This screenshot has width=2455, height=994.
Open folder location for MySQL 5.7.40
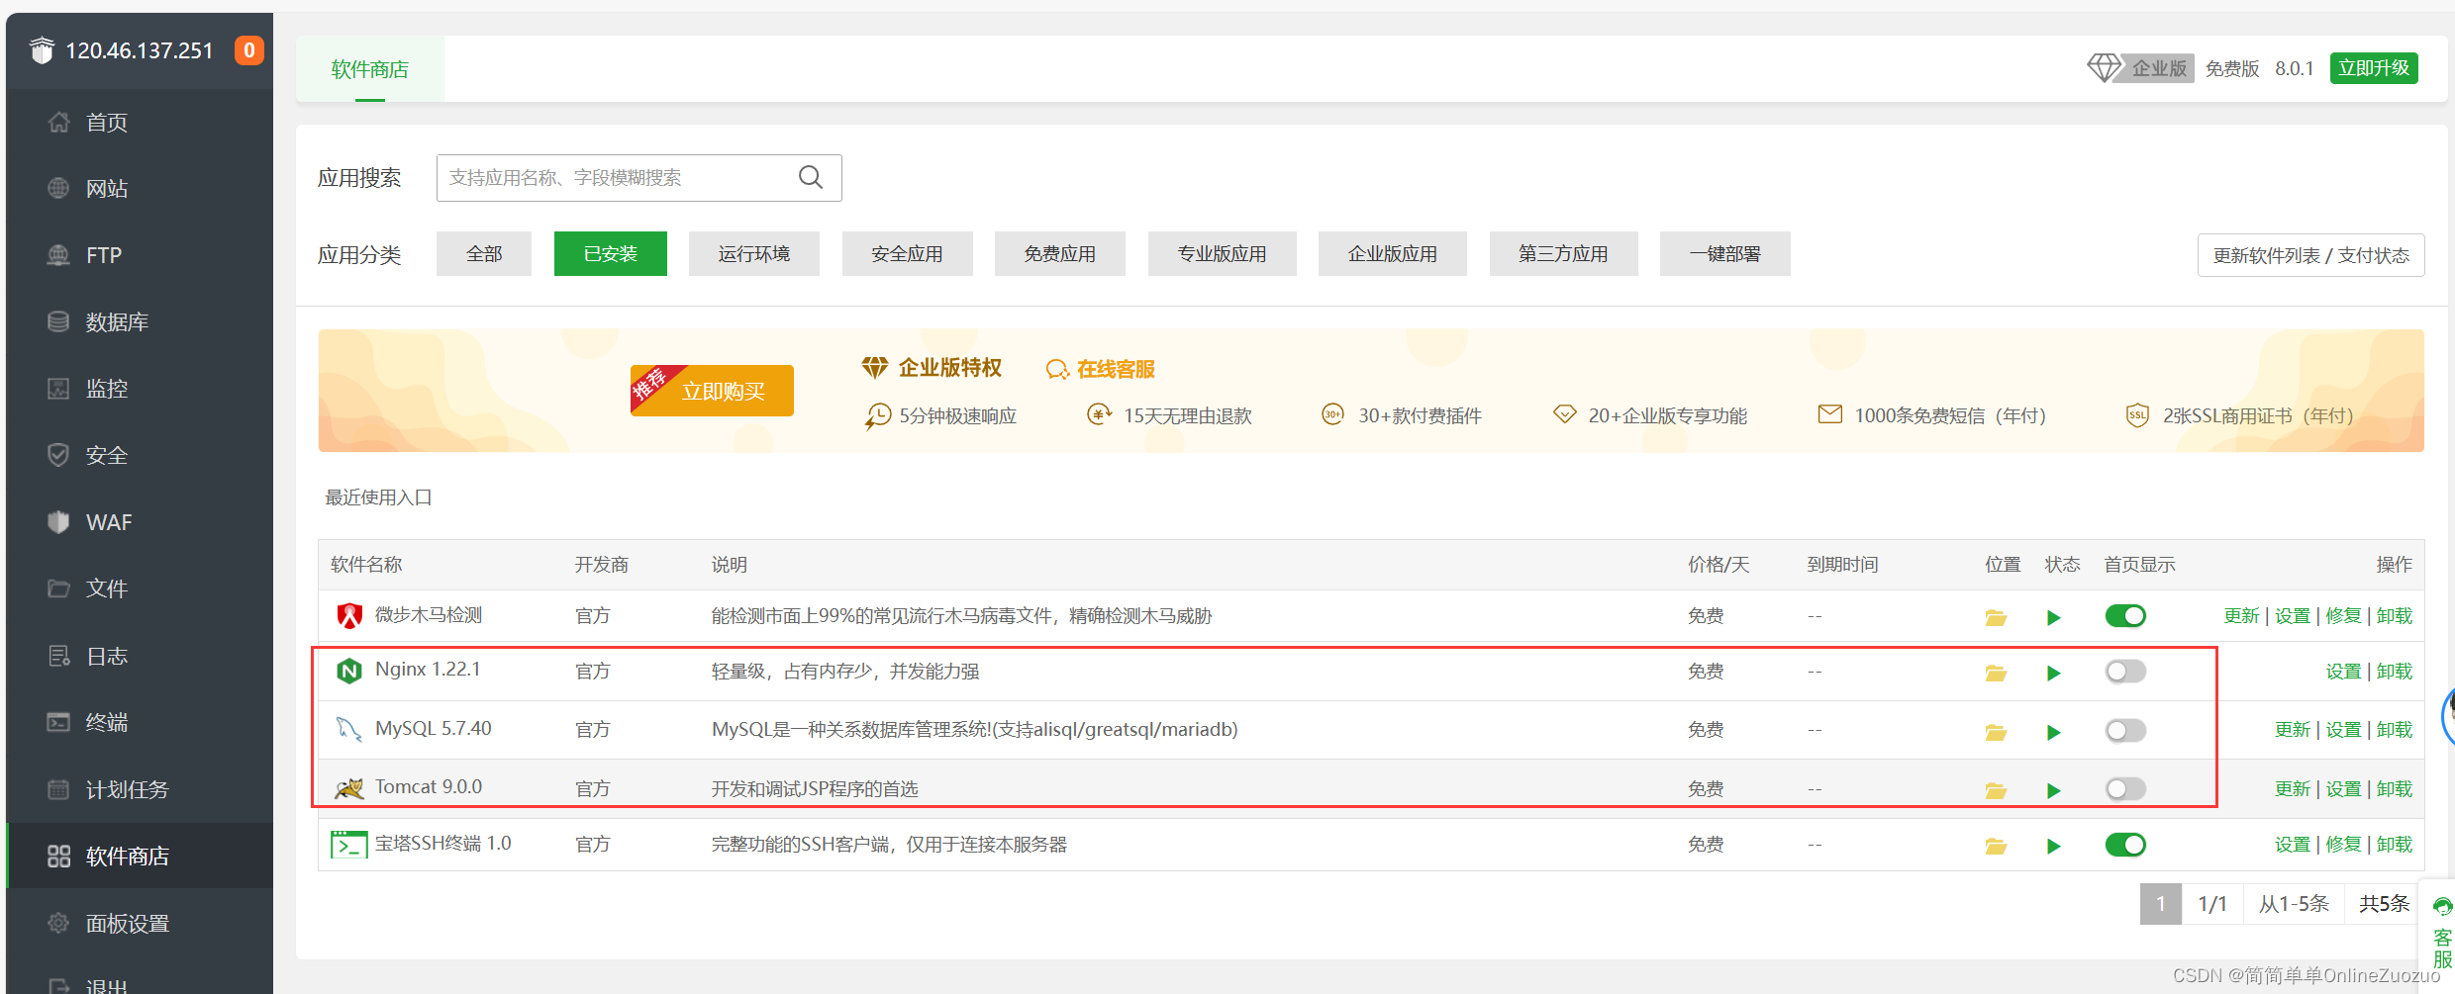[x=1996, y=732]
